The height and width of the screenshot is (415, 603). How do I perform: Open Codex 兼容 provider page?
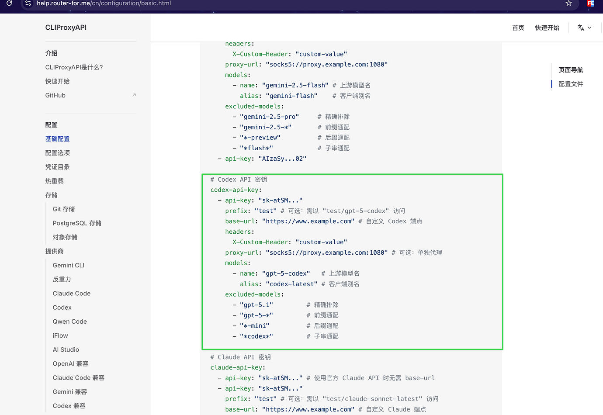pos(69,406)
